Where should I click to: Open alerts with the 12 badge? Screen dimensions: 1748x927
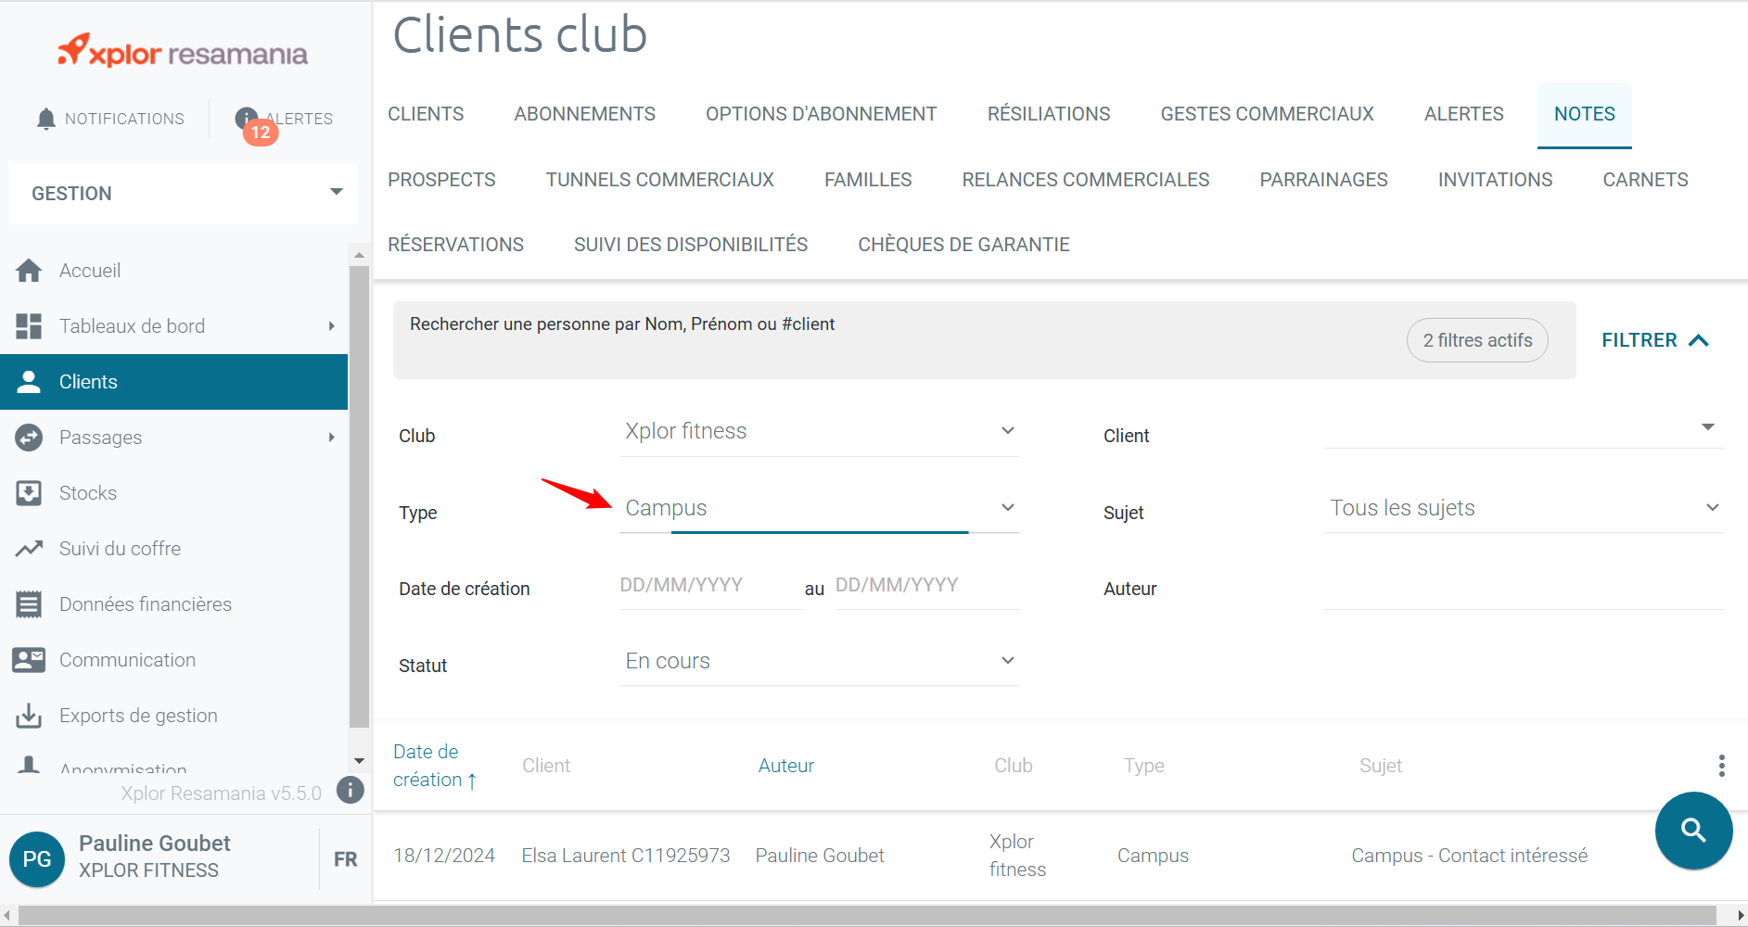coord(249,120)
